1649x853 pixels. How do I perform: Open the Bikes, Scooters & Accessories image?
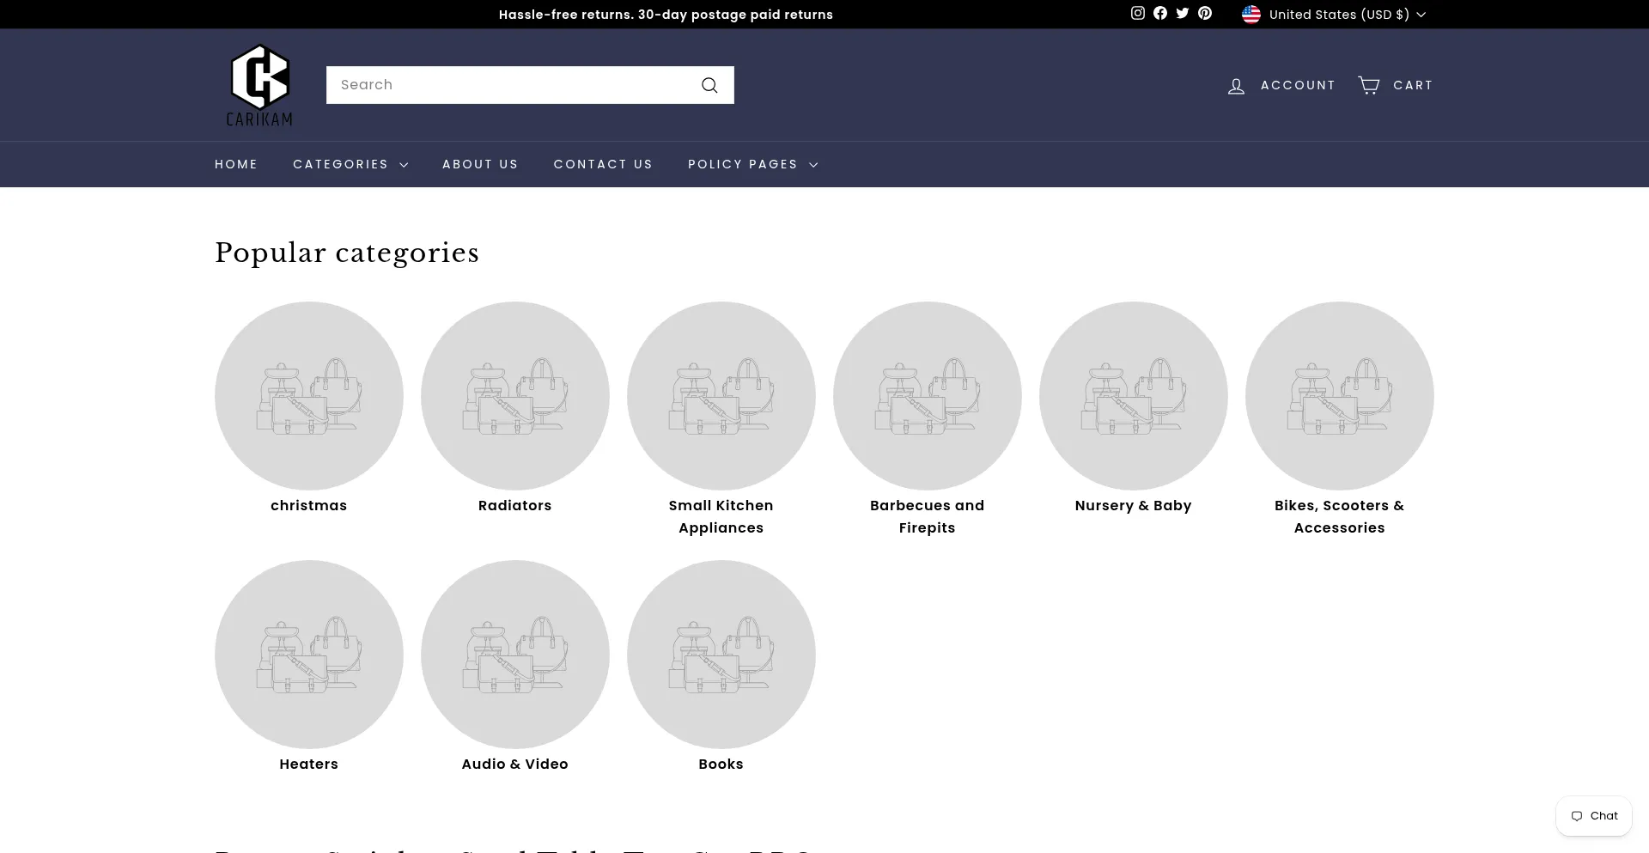tap(1340, 396)
